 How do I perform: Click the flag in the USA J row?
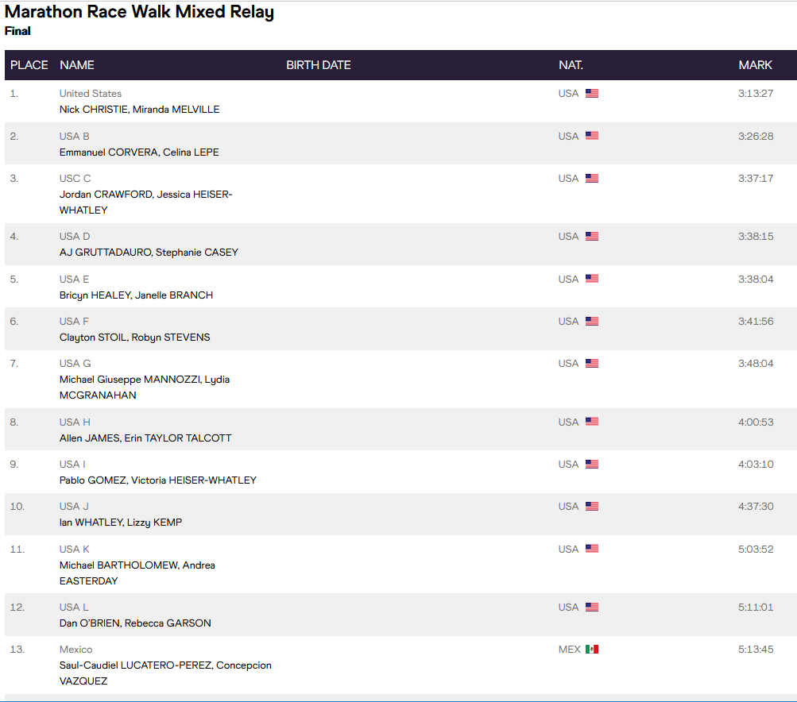(592, 507)
